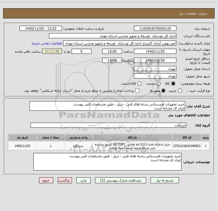This screenshot has width=218, height=211.
Task: Click the ردیف column header
Action: (206, 137)
